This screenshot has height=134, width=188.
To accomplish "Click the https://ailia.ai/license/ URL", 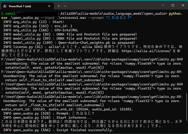I will point(146,51).
